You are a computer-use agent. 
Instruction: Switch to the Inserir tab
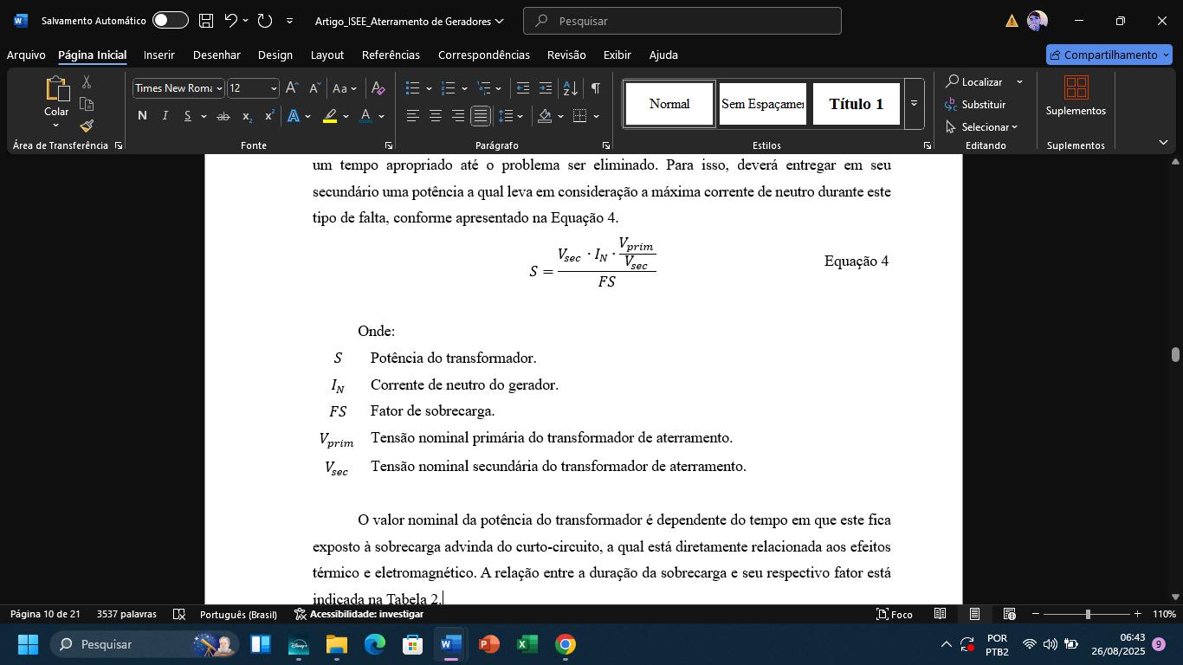(159, 55)
